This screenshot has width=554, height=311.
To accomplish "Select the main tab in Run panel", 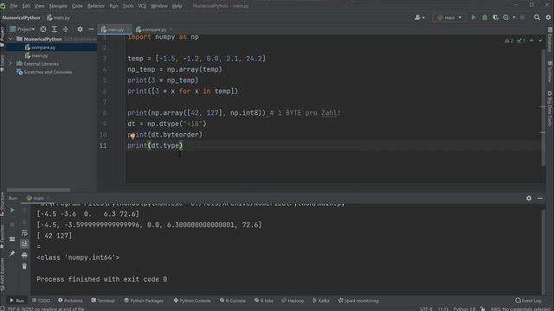I will 35,198.
